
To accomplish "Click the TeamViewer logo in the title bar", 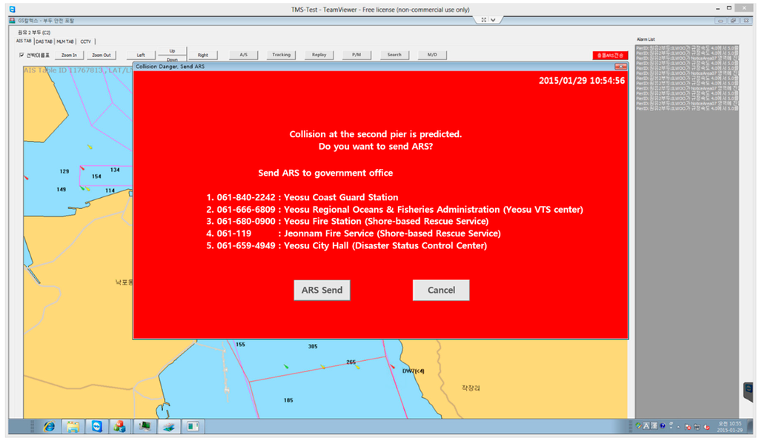I will tap(12, 9).
